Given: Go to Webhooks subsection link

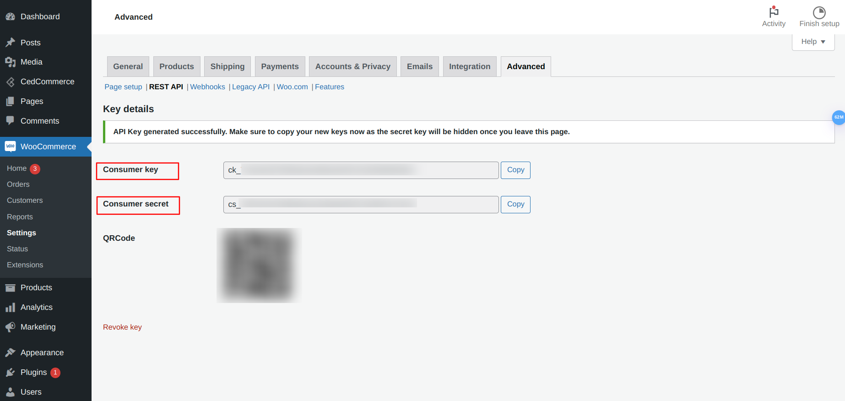Looking at the screenshot, I should (x=207, y=87).
